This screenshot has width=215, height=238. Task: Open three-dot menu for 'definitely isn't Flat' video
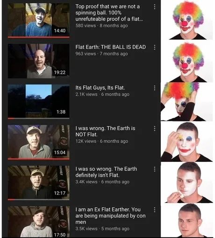[x=154, y=169]
